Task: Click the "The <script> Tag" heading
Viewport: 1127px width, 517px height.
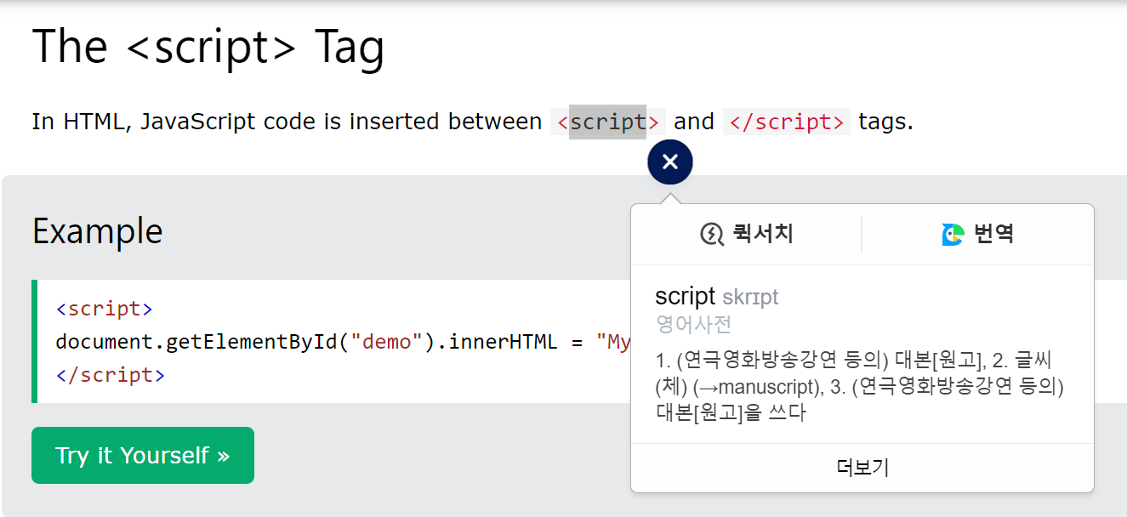Action: [x=208, y=47]
